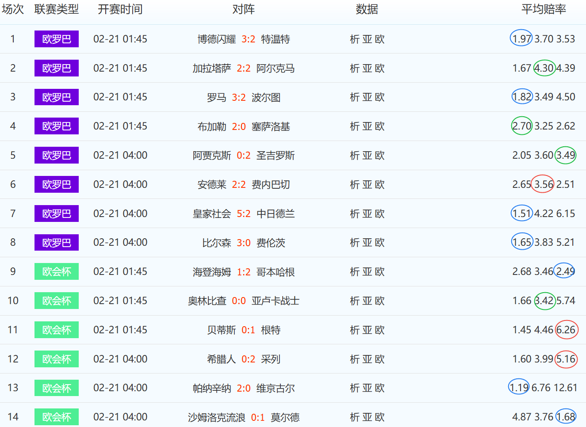Click the 欧会杯 badge in row 9
The width and height of the screenshot is (586, 427).
[57, 271]
